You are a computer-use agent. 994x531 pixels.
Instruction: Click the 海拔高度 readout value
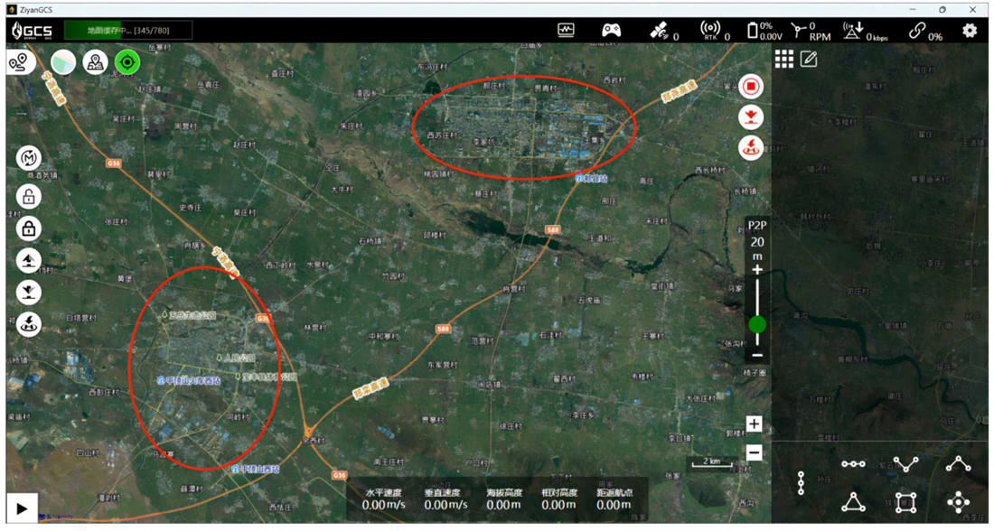(x=504, y=505)
